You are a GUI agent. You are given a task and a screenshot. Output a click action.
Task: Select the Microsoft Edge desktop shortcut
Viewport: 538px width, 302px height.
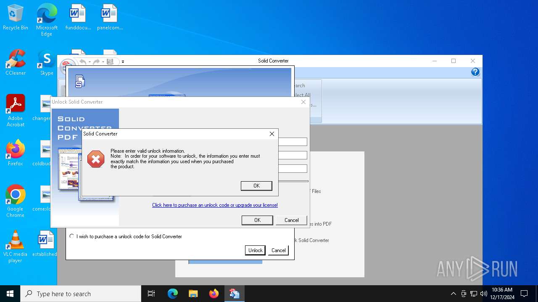[47, 20]
